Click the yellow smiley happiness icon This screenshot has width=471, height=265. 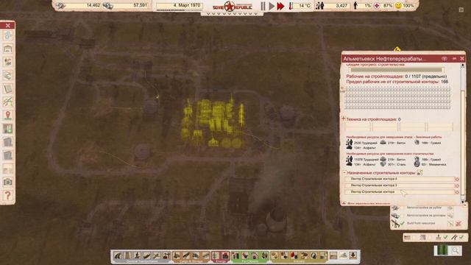[x=398, y=6]
